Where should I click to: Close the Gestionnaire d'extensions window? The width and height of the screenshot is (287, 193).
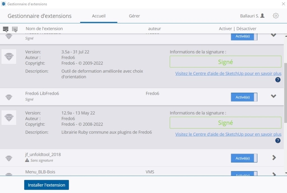283,4
